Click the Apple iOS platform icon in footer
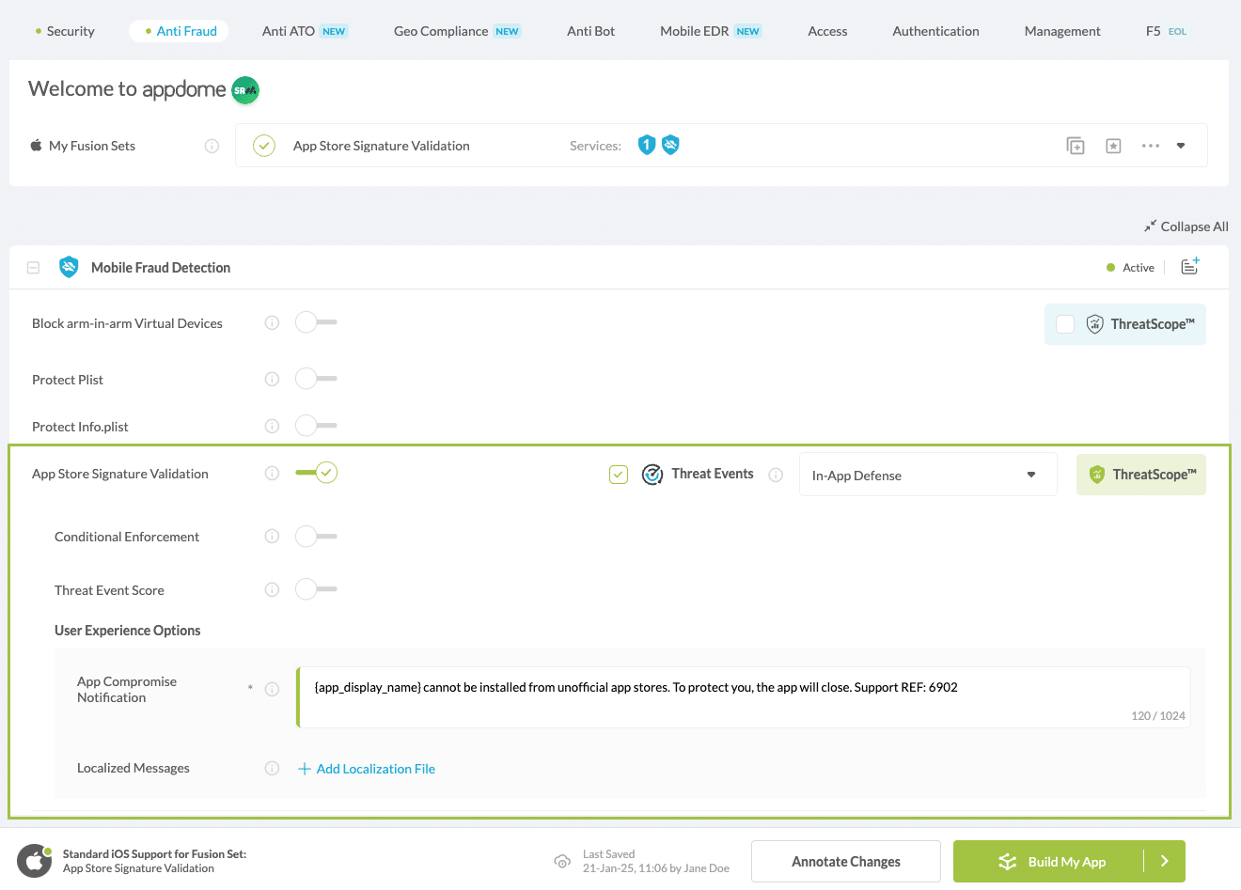 [x=35, y=861]
